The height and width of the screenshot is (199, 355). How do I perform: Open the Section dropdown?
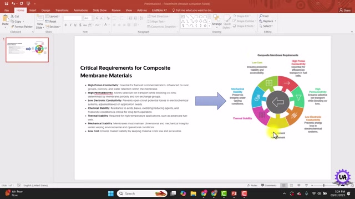[53, 27]
